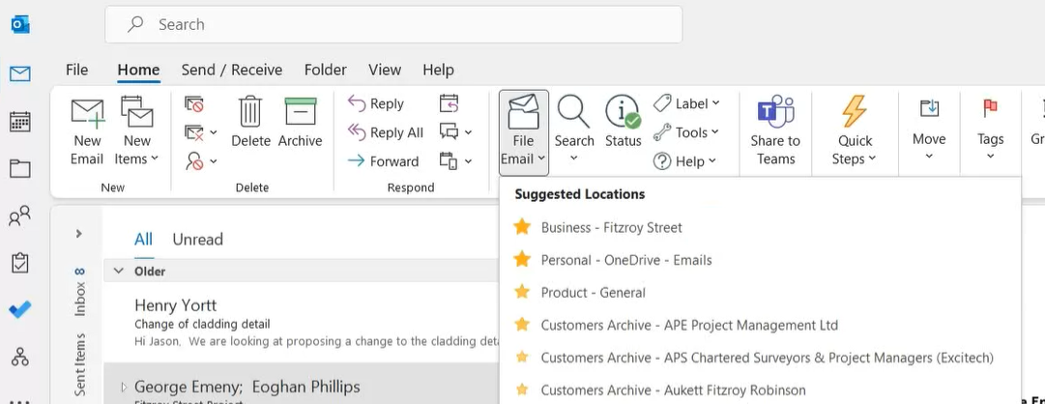Image resolution: width=1045 pixels, height=404 pixels.
Task: Open the ribbon Help dropdown
Action: click(685, 160)
